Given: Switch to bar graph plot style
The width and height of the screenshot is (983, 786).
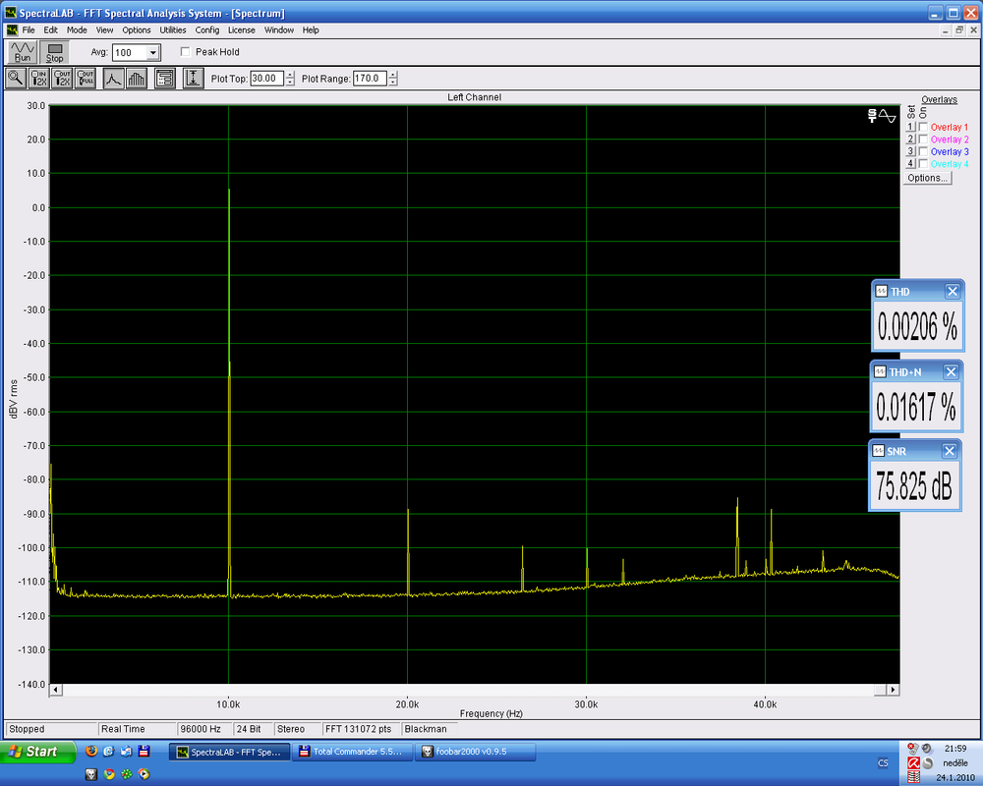Looking at the screenshot, I should pos(137,79).
